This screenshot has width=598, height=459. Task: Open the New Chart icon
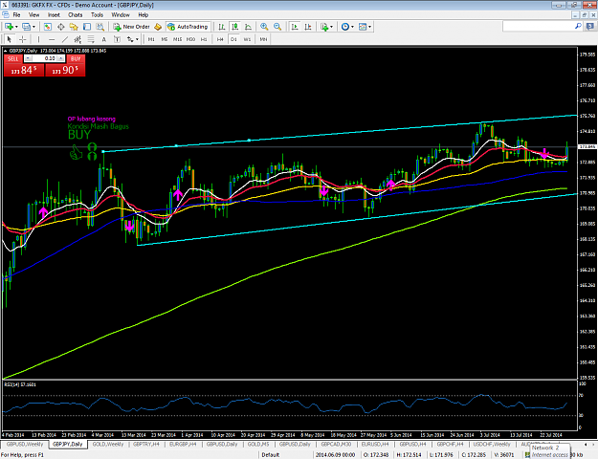[x=9, y=27]
